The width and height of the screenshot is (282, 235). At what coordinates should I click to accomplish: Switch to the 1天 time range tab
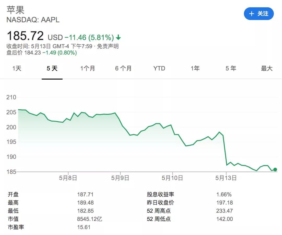(x=17, y=69)
